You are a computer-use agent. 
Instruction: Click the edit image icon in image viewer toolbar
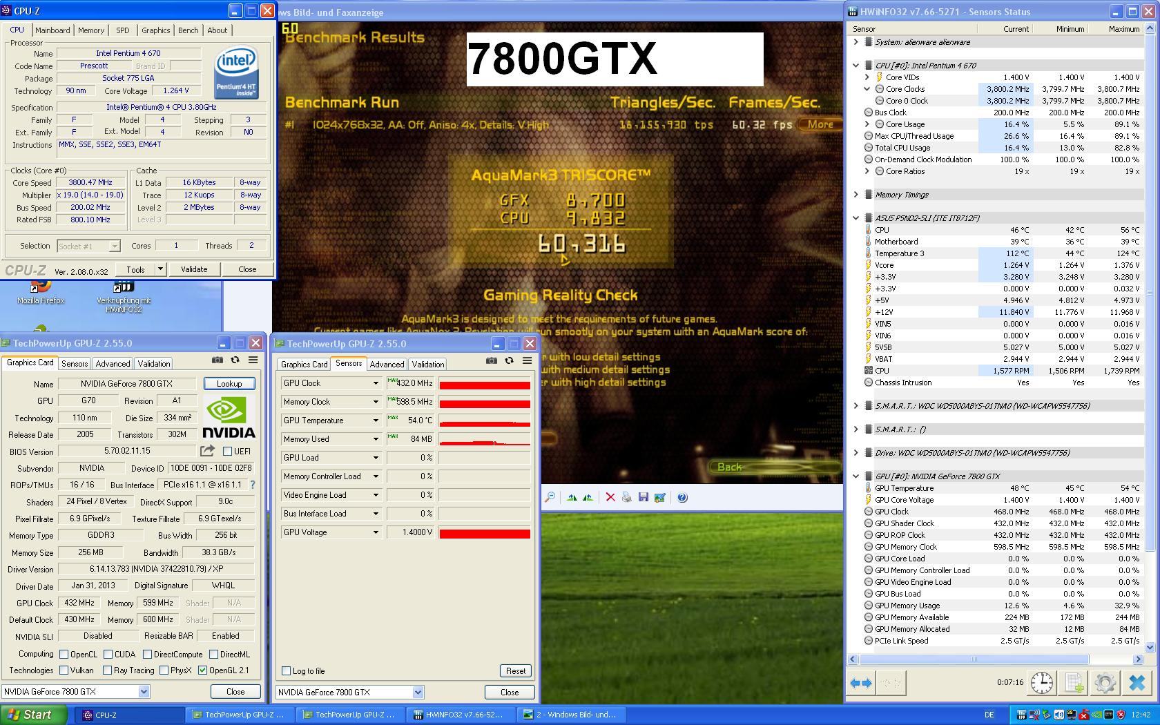(x=660, y=497)
